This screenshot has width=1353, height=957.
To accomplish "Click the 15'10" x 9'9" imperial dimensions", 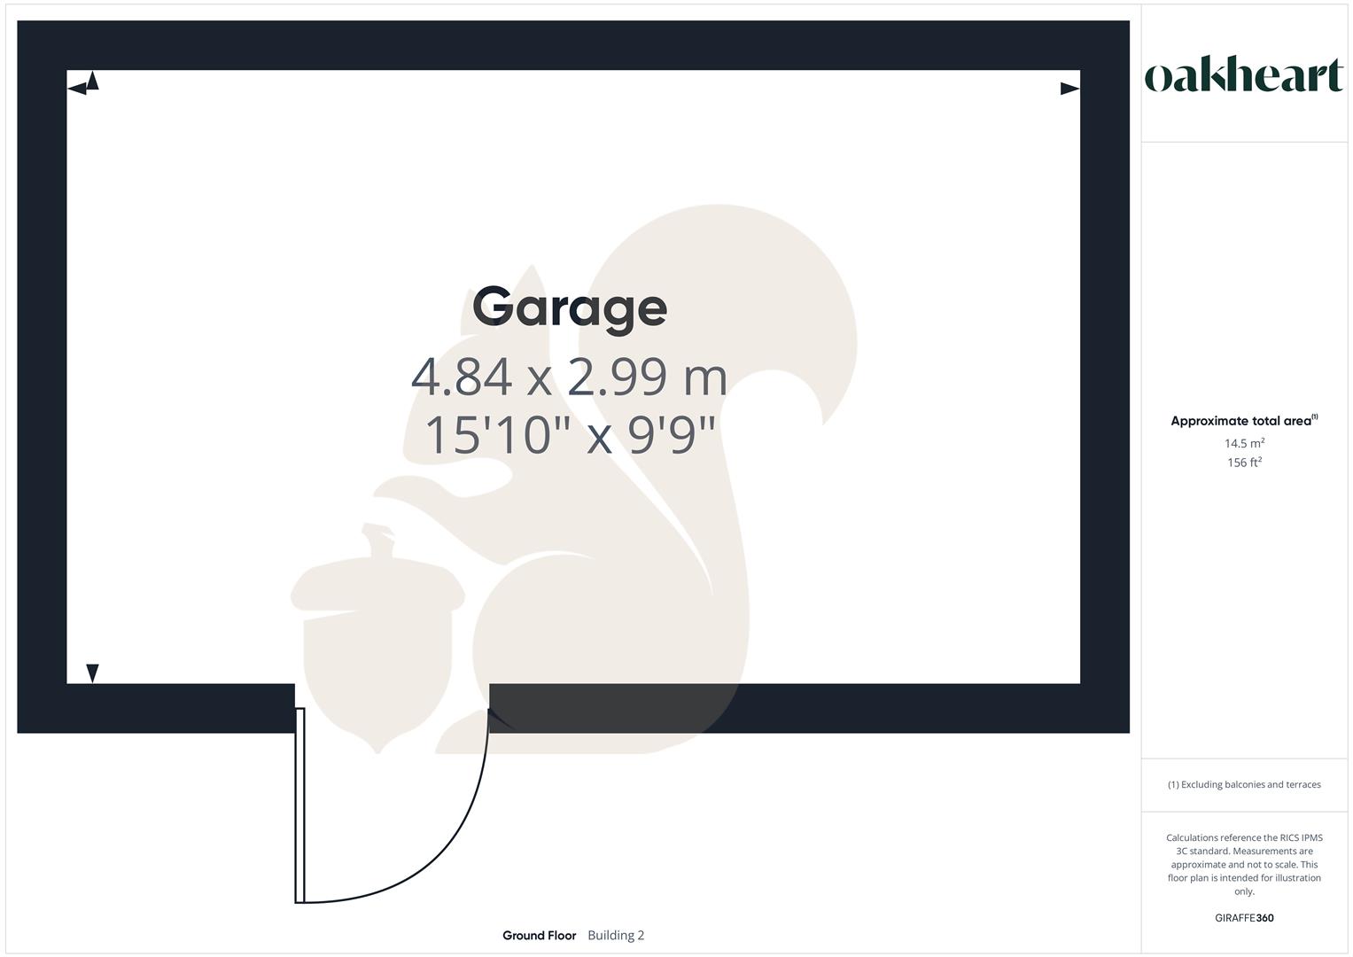I will pos(569,435).
